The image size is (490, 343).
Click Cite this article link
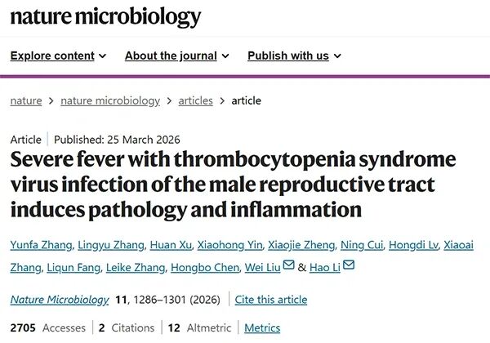271,300
